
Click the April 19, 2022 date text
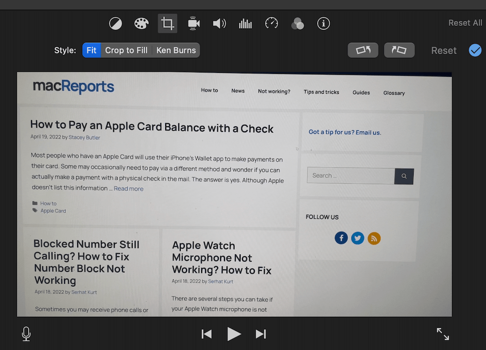click(46, 137)
